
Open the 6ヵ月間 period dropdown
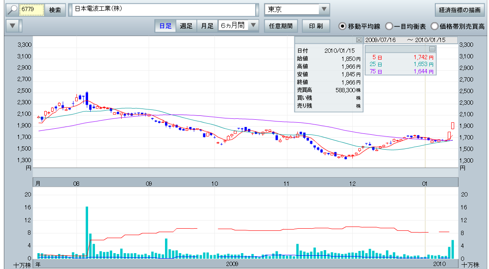(254, 26)
